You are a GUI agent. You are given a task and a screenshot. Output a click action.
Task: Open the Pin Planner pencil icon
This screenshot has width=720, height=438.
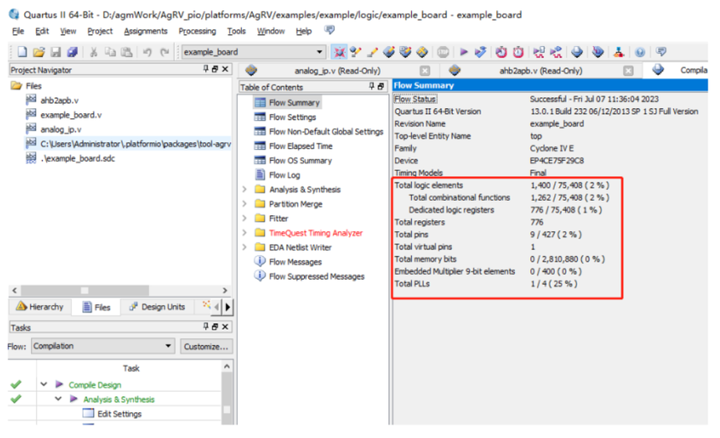pos(373,52)
